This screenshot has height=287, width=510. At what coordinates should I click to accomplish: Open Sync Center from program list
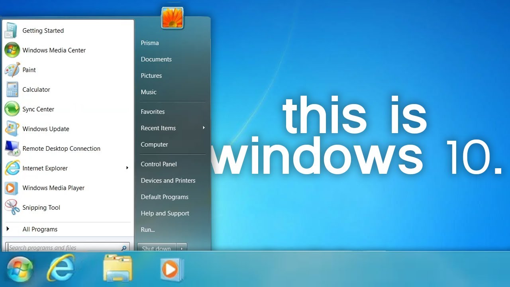click(38, 109)
